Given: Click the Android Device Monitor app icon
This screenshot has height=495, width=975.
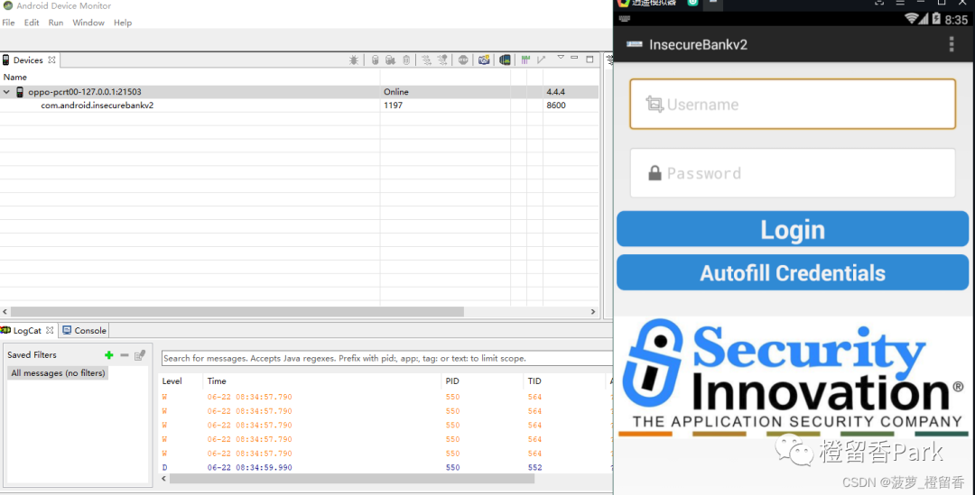Looking at the screenshot, I should (8, 5).
